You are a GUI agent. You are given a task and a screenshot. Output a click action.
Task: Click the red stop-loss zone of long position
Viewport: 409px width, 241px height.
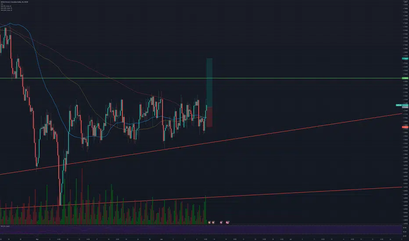click(209, 117)
